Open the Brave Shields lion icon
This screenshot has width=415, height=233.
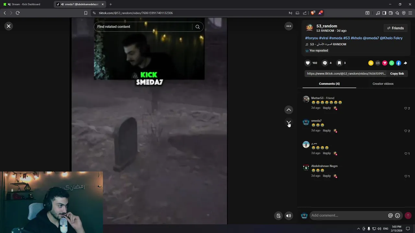click(313, 13)
